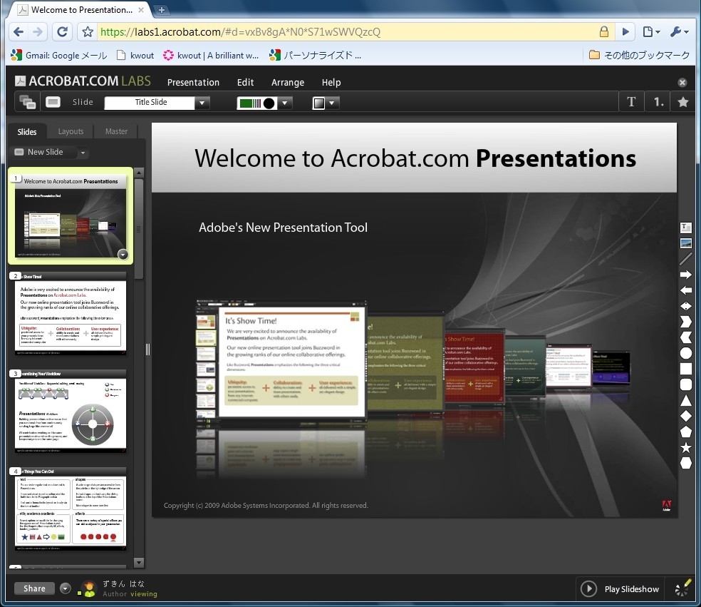
Task: Select the circle shape
Action: [x=686, y=353]
